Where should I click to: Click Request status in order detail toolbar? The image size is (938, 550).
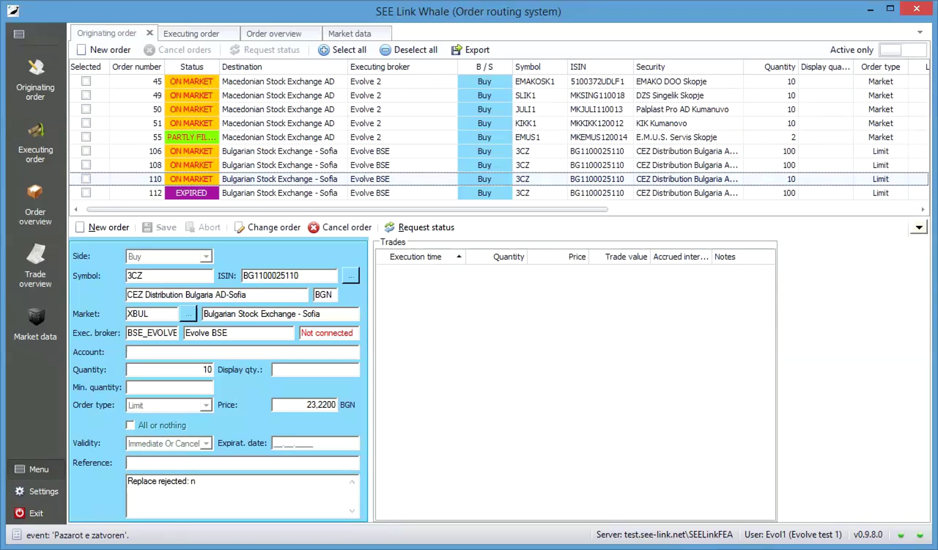tap(419, 227)
